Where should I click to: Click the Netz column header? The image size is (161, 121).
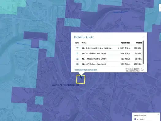(84, 43)
